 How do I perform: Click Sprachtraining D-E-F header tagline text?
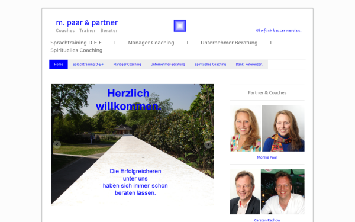[x=76, y=43]
